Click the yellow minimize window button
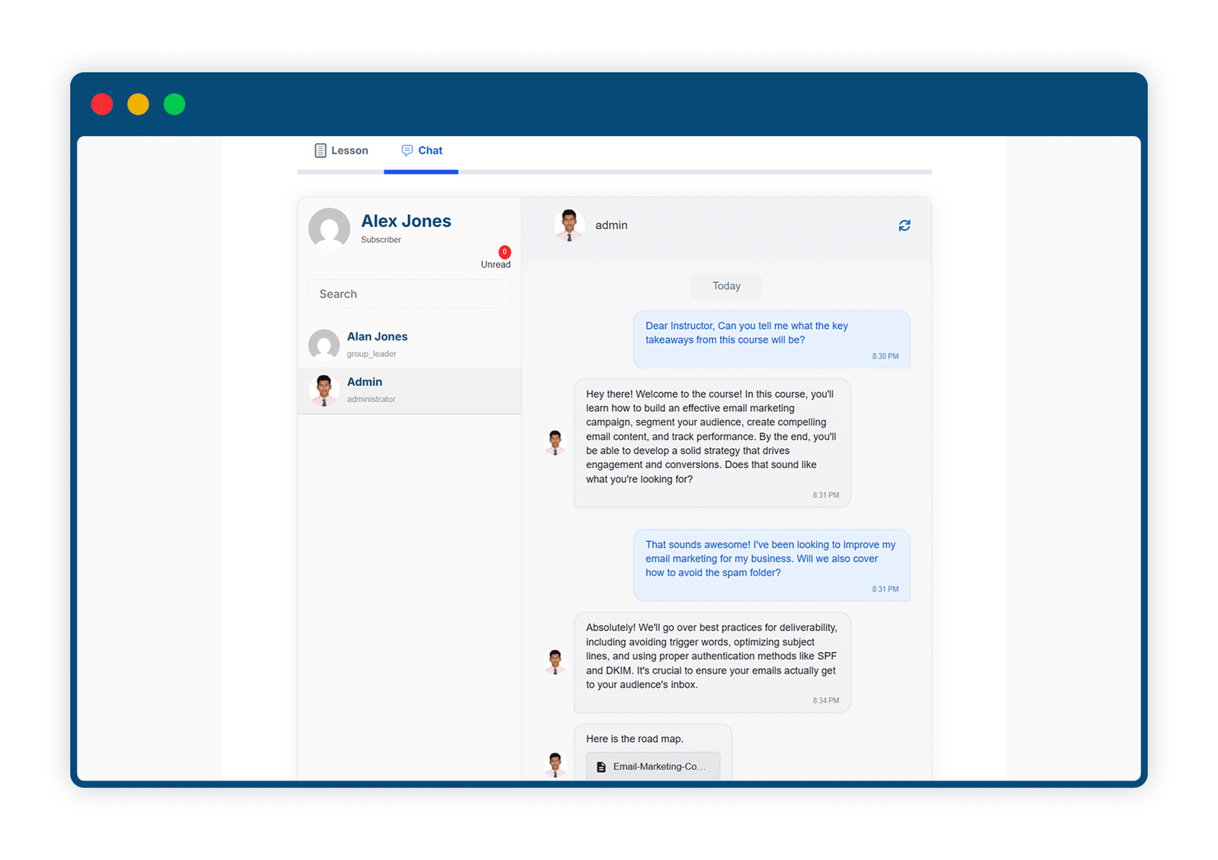The width and height of the screenshot is (1218, 860). tap(138, 104)
